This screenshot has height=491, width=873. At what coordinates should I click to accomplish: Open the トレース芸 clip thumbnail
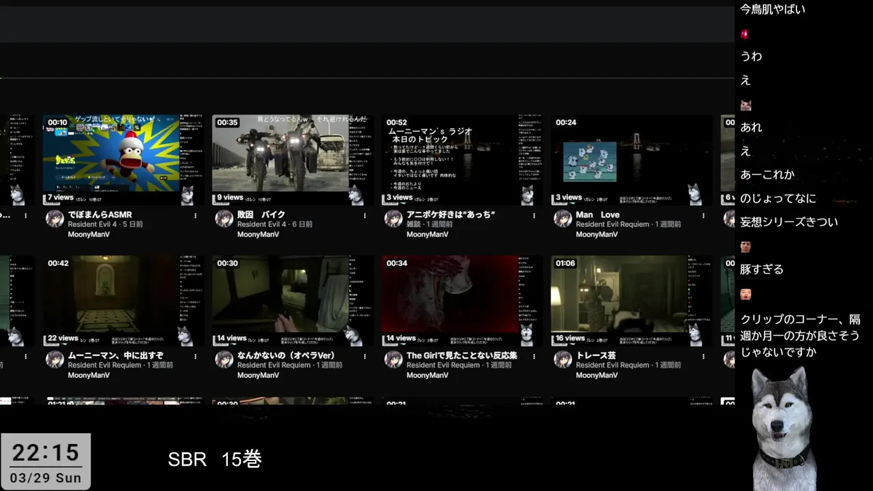point(631,301)
